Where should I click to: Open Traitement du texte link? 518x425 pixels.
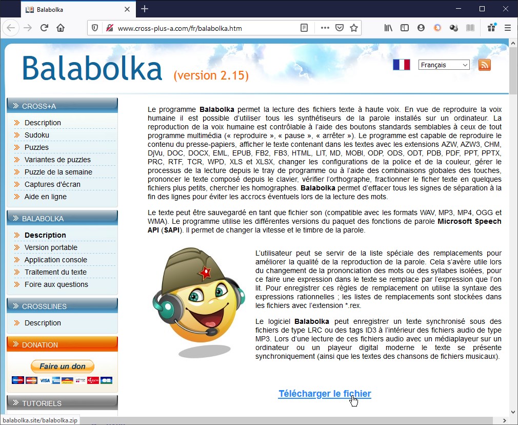click(x=55, y=272)
